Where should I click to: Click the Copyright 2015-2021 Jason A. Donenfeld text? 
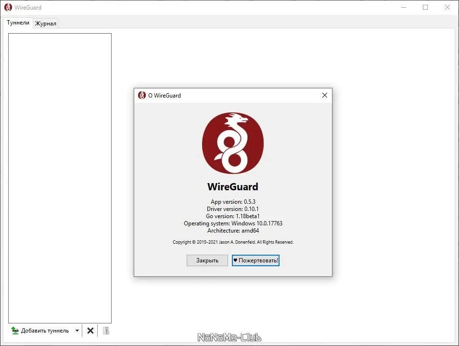pos(233,242)
